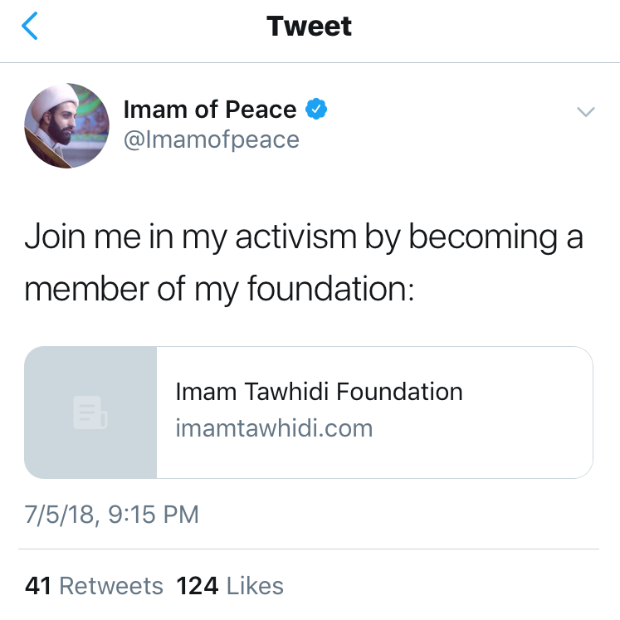Tap the Tweet header title
620x620 pixels.
(x=310, y=27)
